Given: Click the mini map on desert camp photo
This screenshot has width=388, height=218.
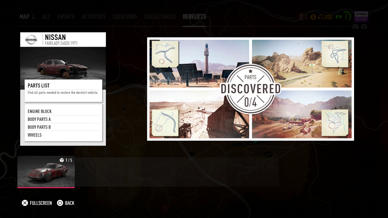Looking at the screenshot, I should point(335,123).
